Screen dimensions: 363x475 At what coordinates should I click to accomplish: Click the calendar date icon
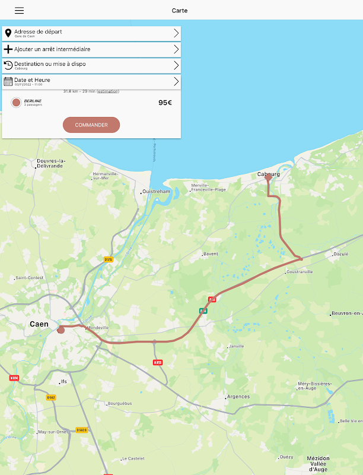(x=8, y=81)
